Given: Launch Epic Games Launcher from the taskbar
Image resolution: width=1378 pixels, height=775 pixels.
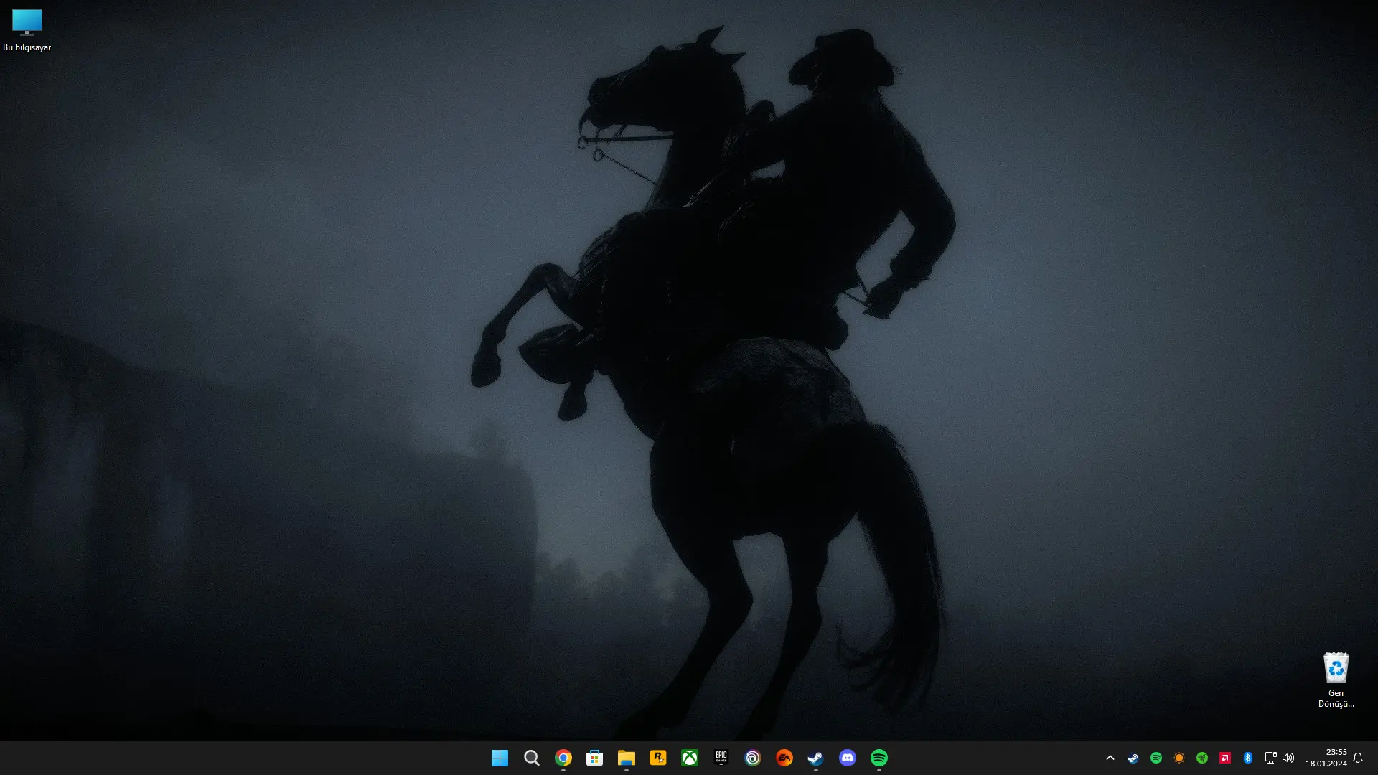Looking at the screenshot, I should click(721, 758).
